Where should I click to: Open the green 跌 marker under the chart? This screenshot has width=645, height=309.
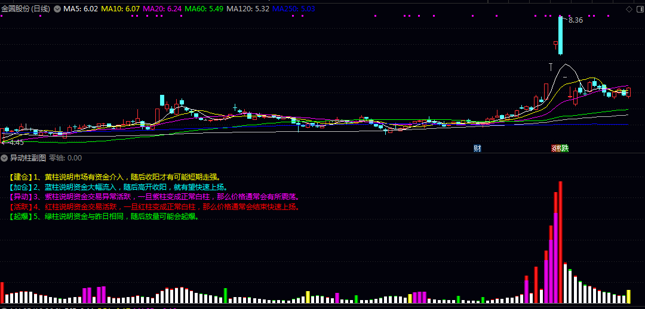[566, 149]
